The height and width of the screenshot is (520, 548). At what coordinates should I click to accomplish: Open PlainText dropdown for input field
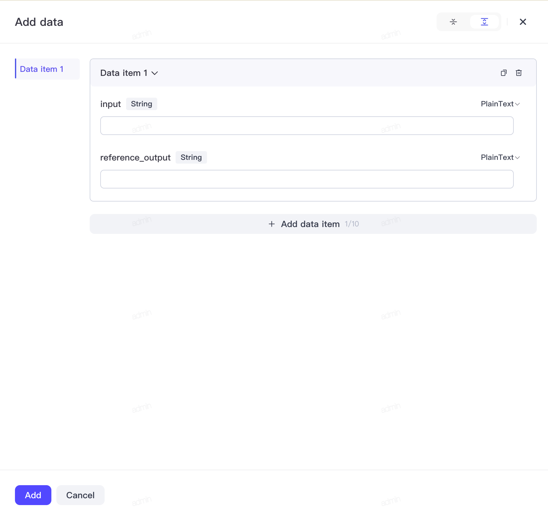tap(500, 104)
